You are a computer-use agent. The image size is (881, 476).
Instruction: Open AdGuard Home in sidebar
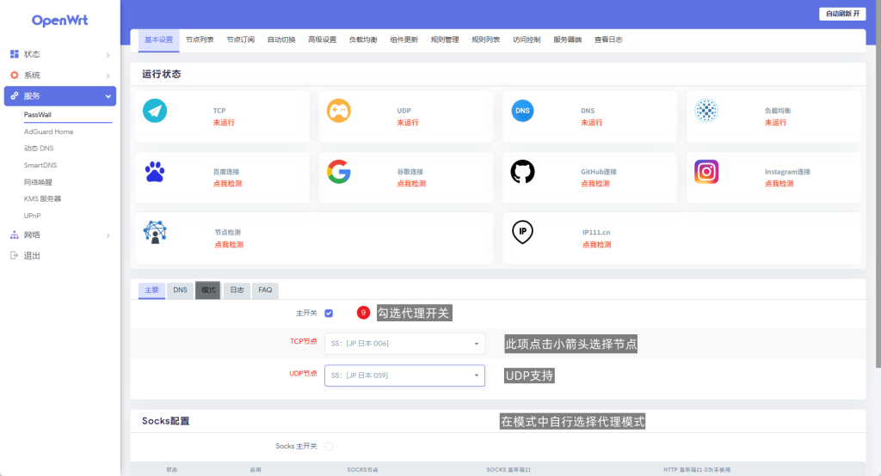(49, 131)
